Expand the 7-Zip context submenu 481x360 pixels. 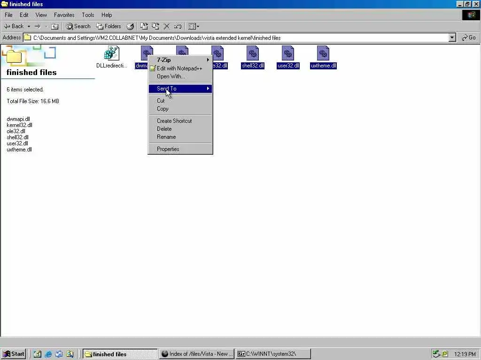pos(180,60)
